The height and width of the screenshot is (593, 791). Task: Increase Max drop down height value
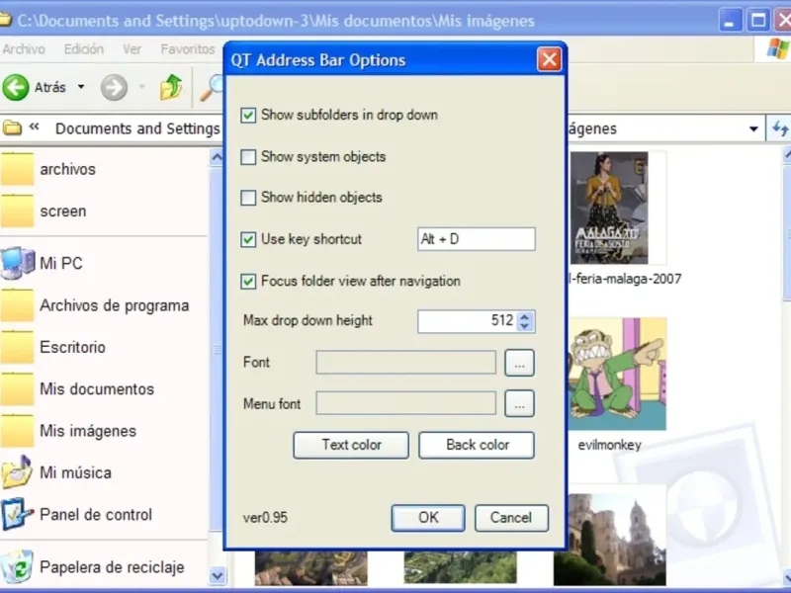[525, 316]
